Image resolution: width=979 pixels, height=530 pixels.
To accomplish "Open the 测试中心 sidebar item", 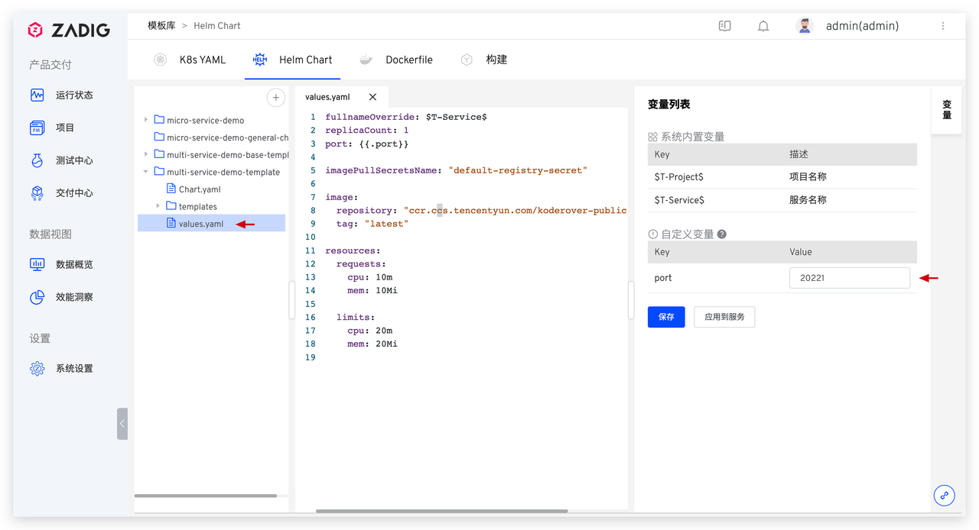I will 61,160.
